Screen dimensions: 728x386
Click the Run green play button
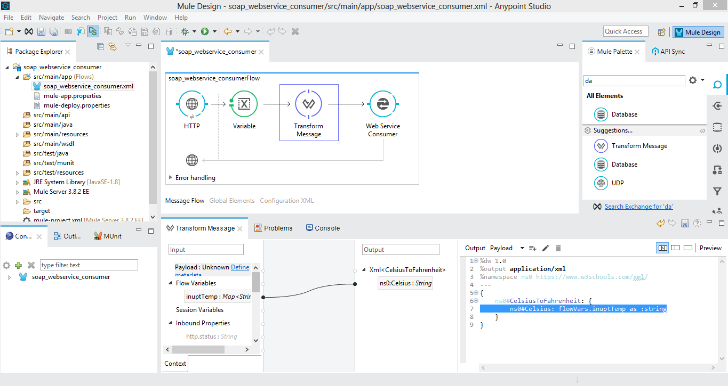click(x=205, y=32)
